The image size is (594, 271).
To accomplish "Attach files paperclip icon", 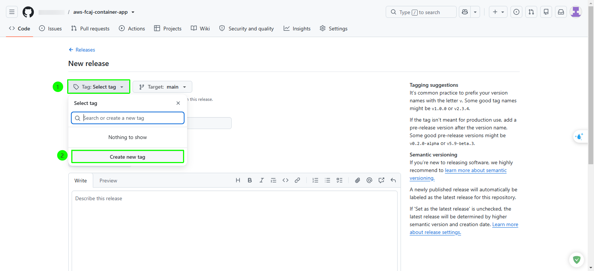I will pos(358,180).
